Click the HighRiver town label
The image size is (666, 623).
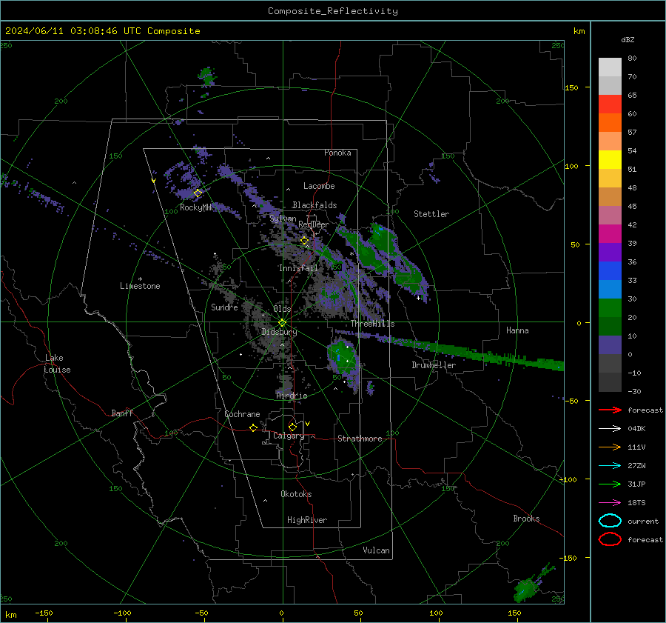(x=306, y=520)
